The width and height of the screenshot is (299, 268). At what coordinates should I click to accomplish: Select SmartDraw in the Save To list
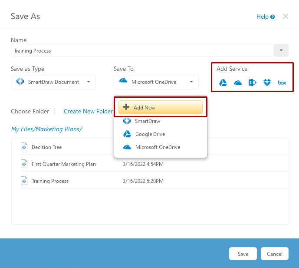[x=148, y=121]
